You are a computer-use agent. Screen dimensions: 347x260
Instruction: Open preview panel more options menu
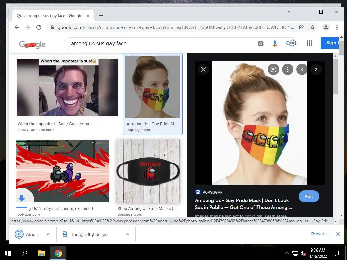point(287,69)
